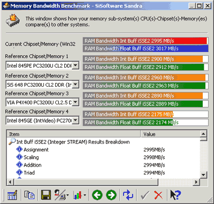Image resolution: width=214 pixels, height=204 pixels.
Task: Close the Memory Bandwidth Benchmark window
Action: point(208,6)
